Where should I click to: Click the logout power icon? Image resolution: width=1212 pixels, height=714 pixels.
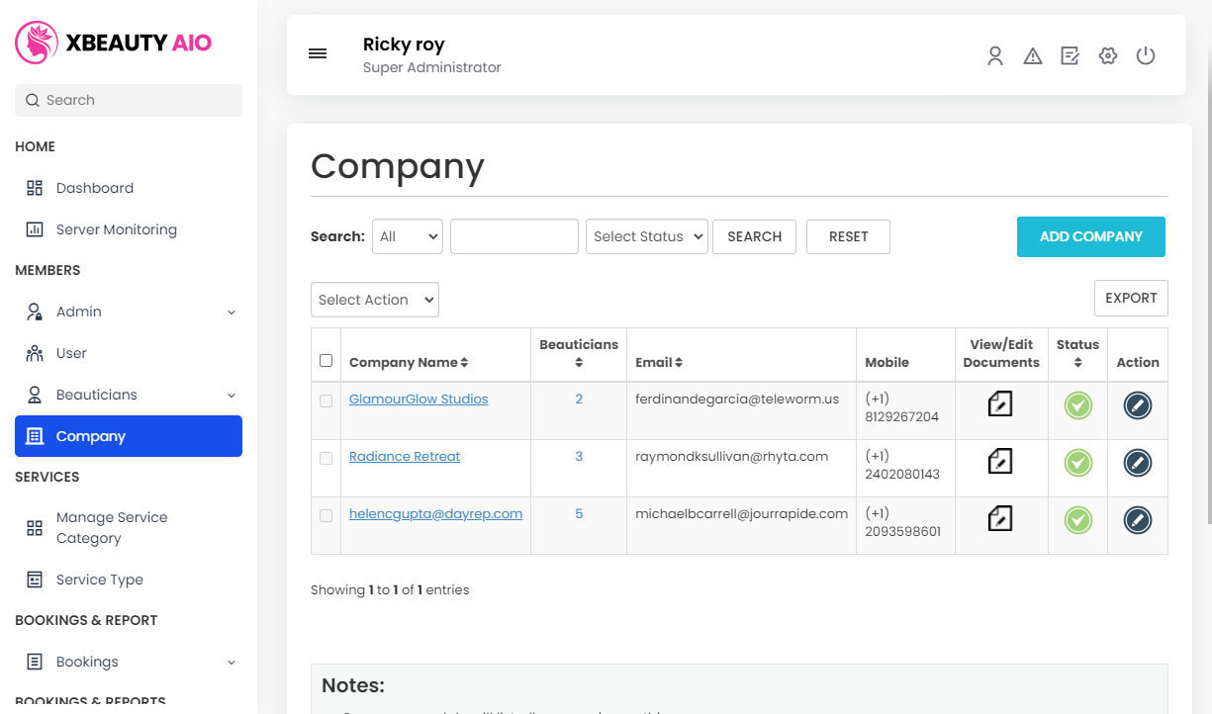pyautogui.click(x=1146, y=56)
